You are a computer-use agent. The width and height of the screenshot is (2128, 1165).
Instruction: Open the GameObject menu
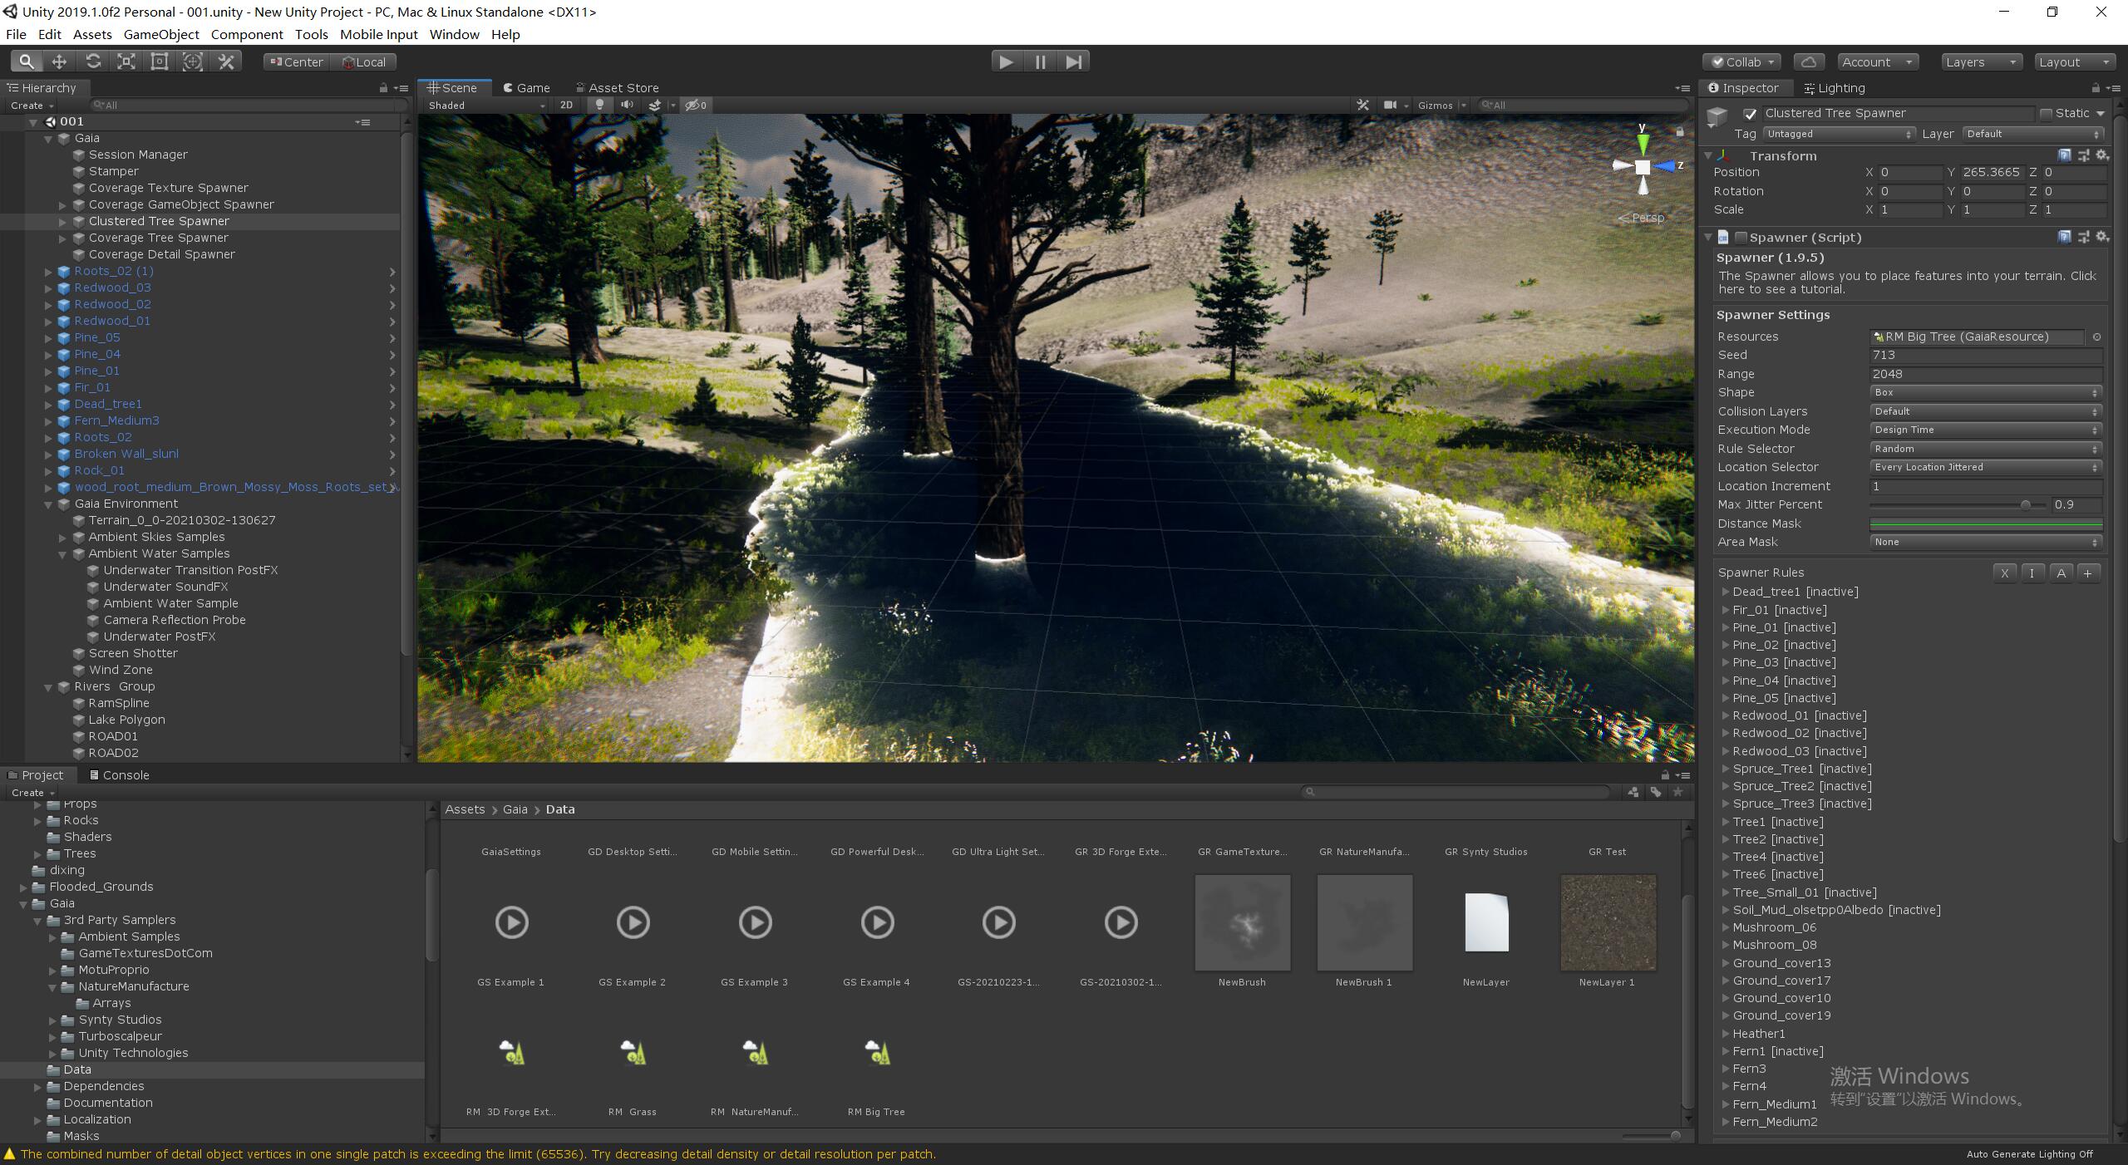tap(160, 34)
